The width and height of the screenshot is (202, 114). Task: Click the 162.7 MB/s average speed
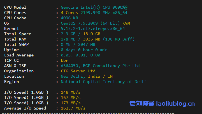73,108
